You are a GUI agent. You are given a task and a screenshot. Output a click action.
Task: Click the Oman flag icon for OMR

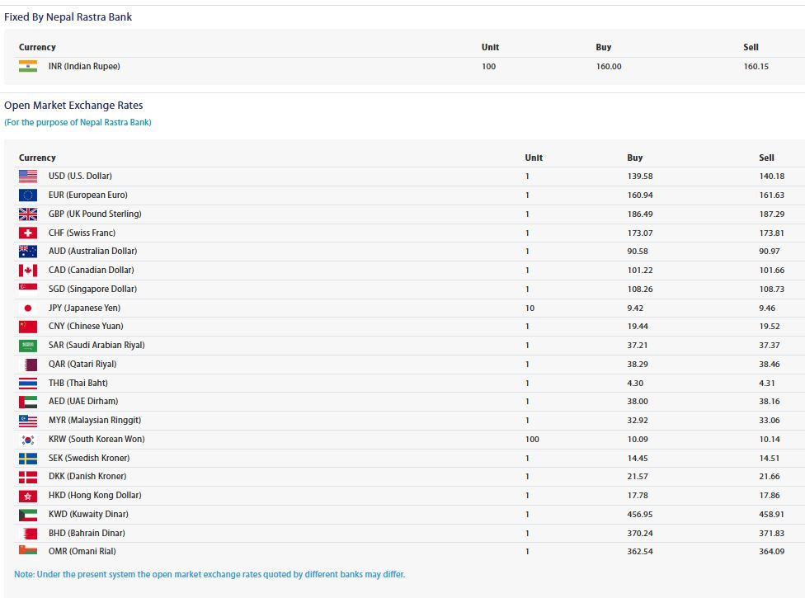[28, 551]
